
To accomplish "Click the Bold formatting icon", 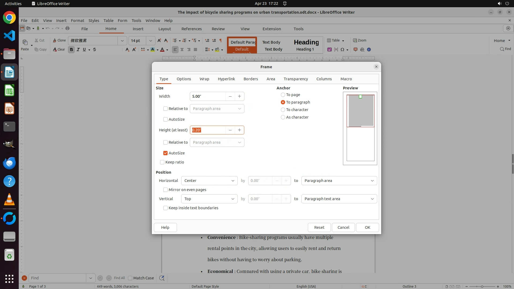I will pyautogui.click(x=71, y=50).
